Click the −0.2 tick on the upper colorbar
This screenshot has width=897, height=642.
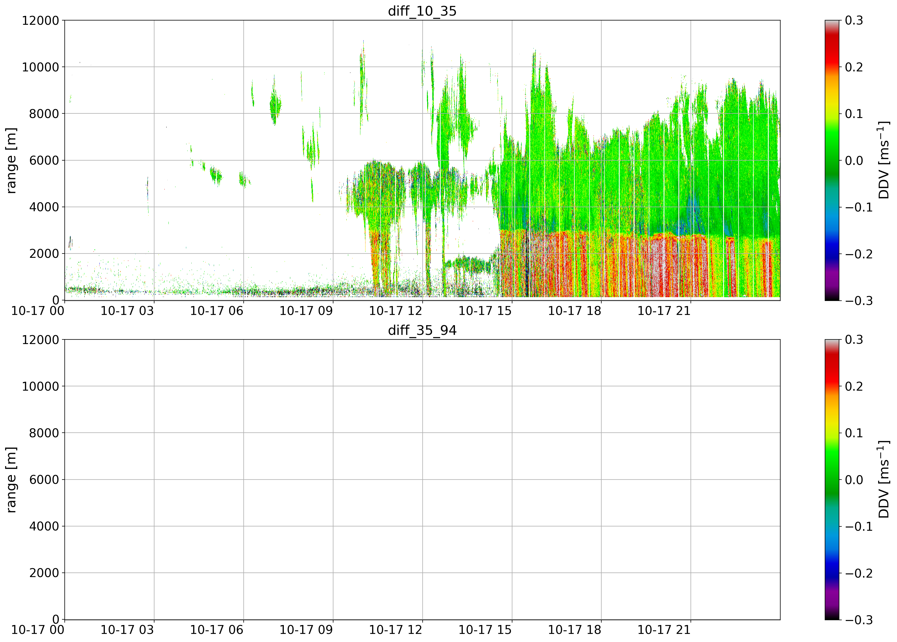pos(859,254)
